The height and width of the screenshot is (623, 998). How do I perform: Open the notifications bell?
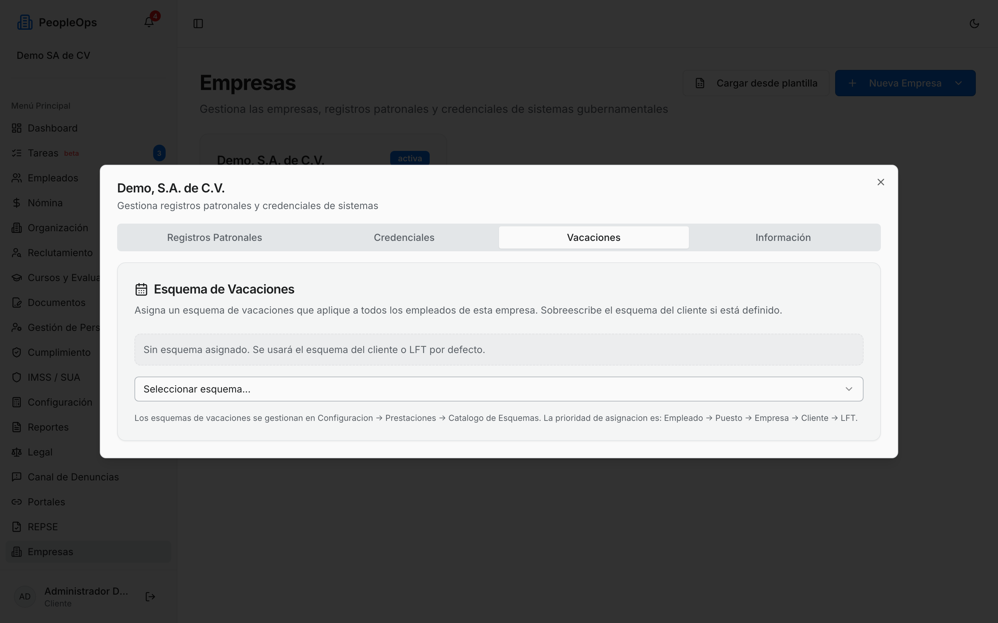(x=149, y=22)
